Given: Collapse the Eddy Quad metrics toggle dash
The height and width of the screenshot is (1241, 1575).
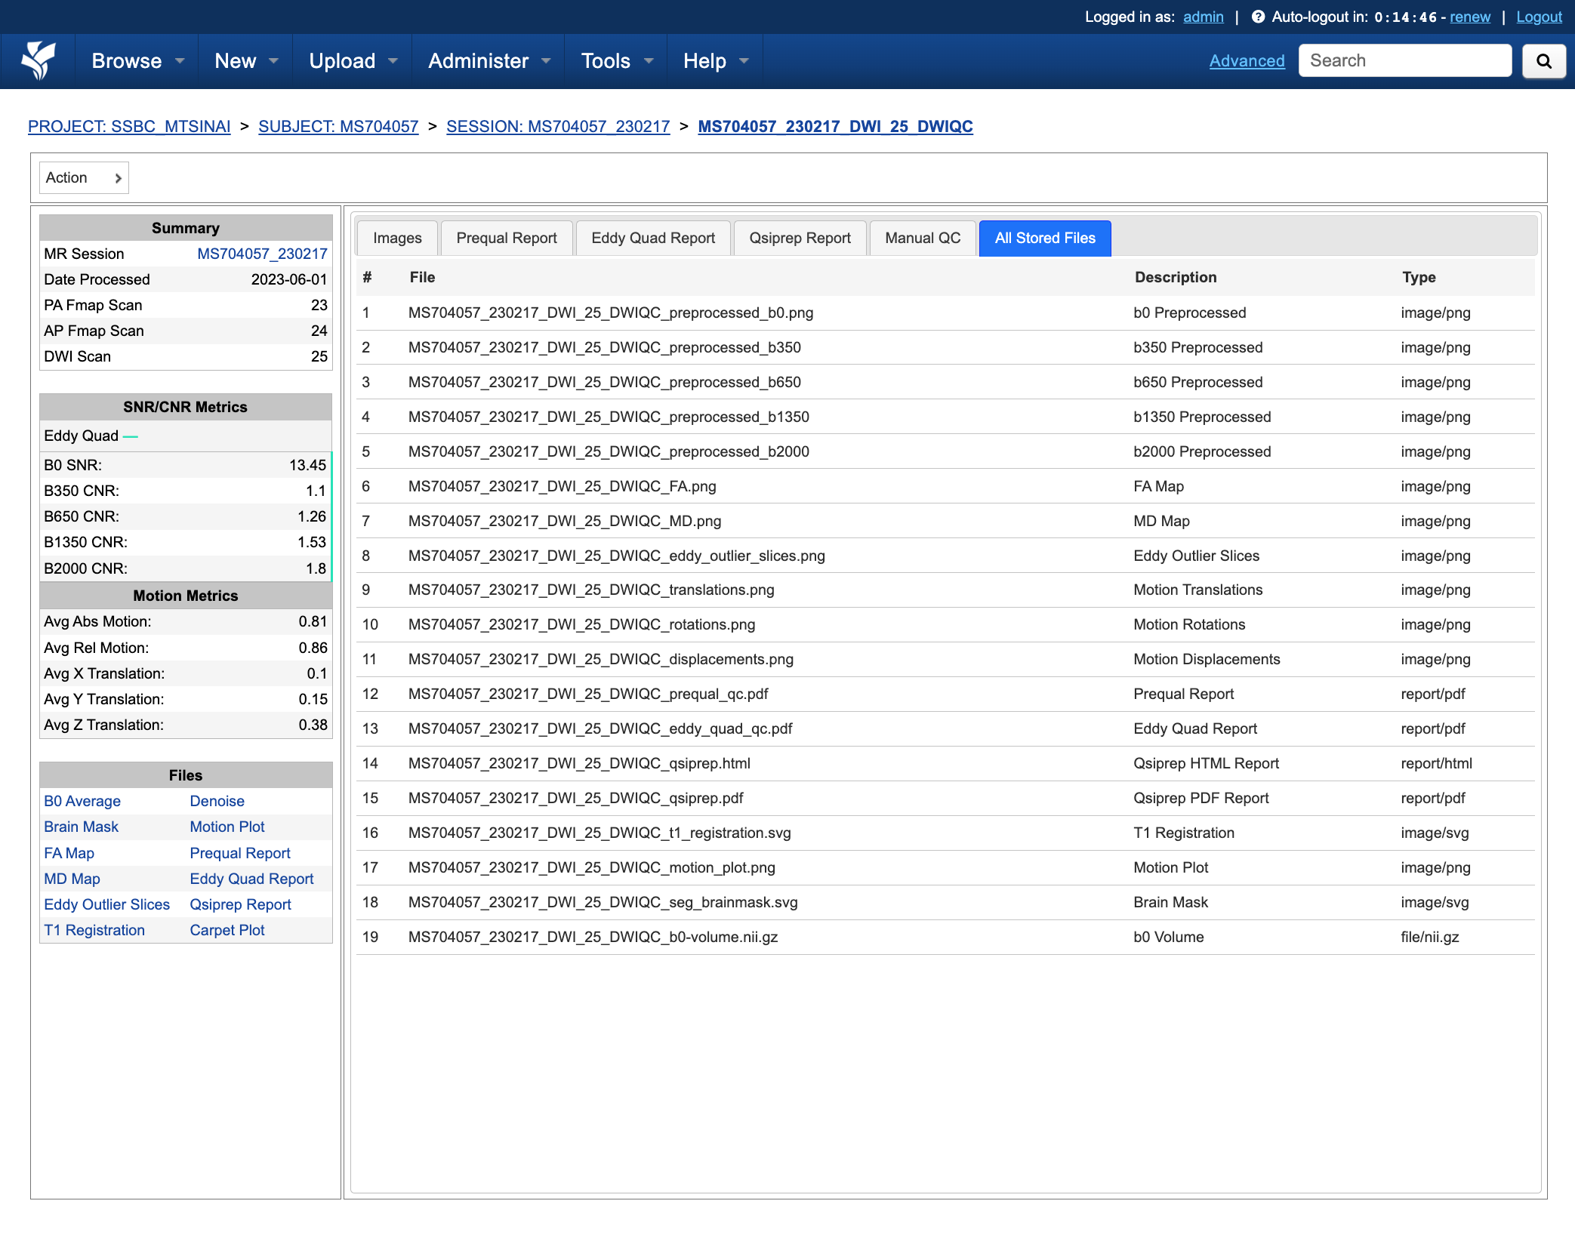Looking at the screenshot, I should point(131,436).
